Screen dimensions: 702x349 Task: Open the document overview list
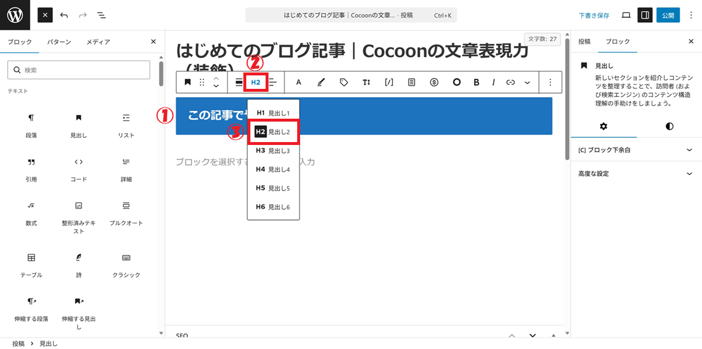[101, 15]
